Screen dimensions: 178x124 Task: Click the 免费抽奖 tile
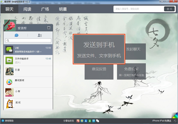(x=131, y=71)
